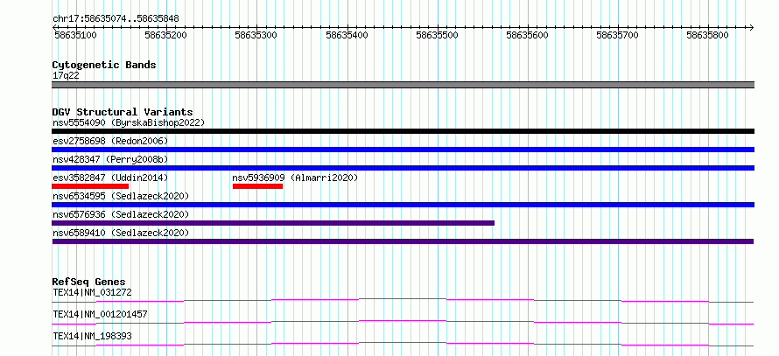The width and height of the screenshot is (779, 356).
Task: Select the esv2758698 (Redon2006) blue bar
Action: click(x=403, y=150)
